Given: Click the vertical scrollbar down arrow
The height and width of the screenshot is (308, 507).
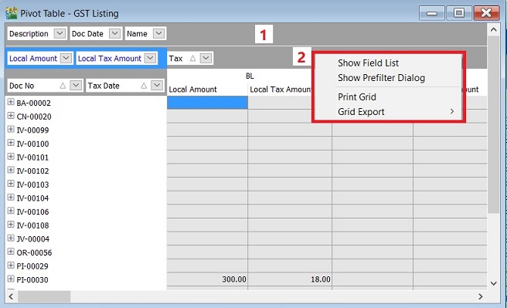Looking at the screenshot, I should [493, 283].
